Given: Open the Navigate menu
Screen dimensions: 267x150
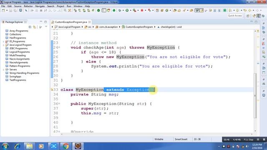Looking at the screenshot, I should click(x=40, y=6).
